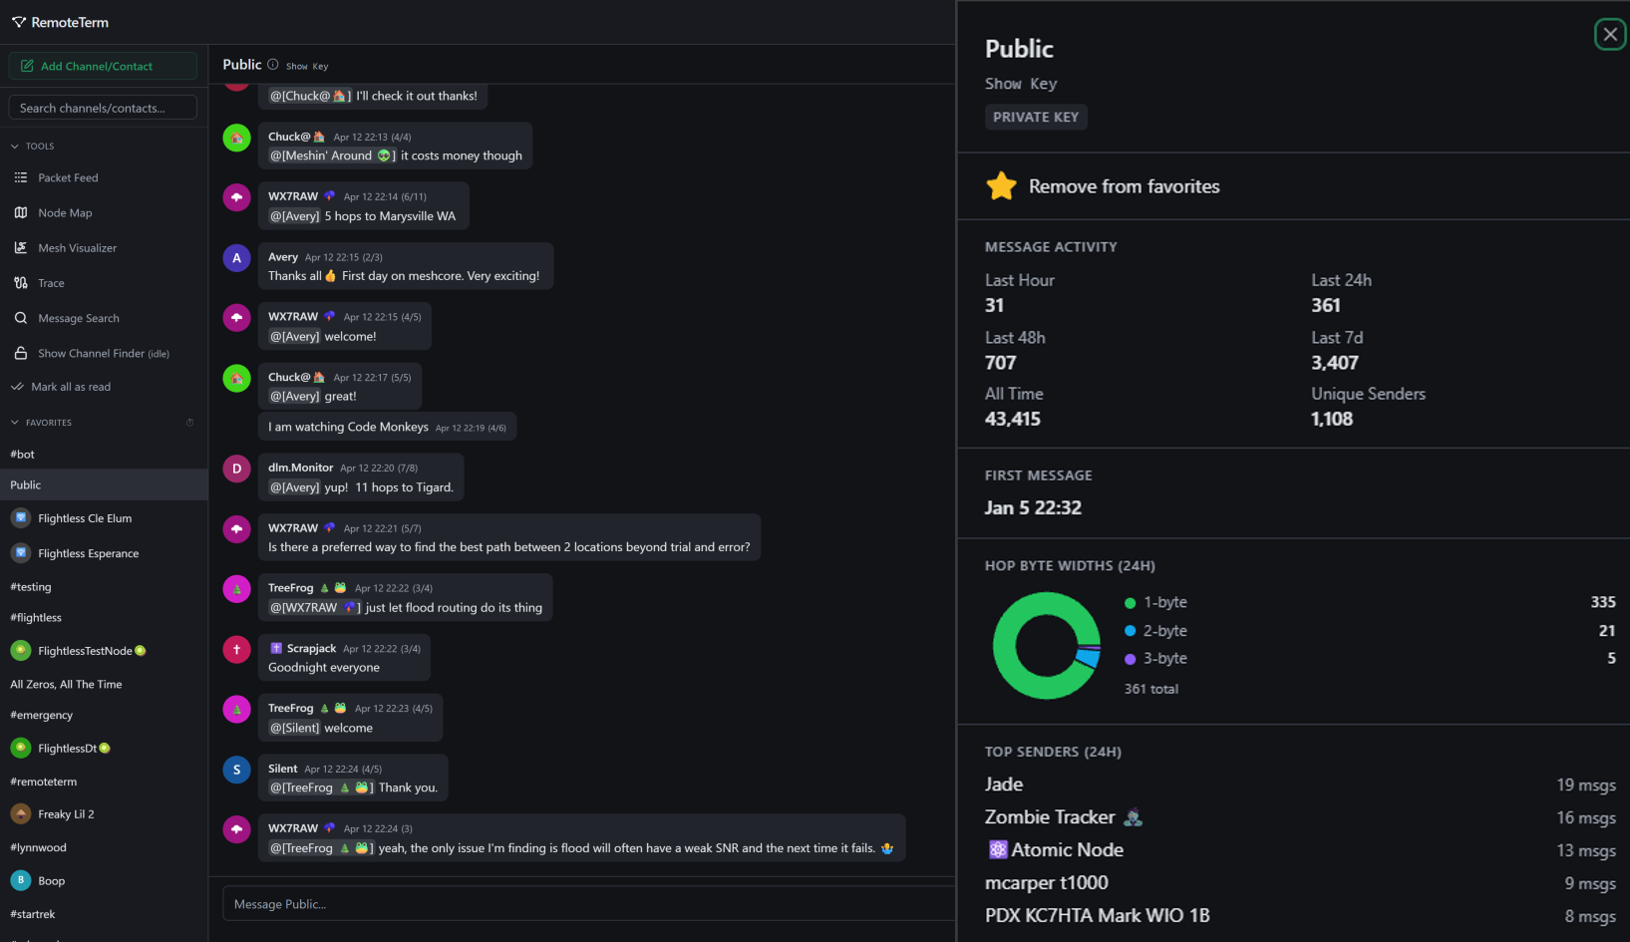Open the Packet Feed list icon
This screenshot has width=1630, height=942.
21,177
